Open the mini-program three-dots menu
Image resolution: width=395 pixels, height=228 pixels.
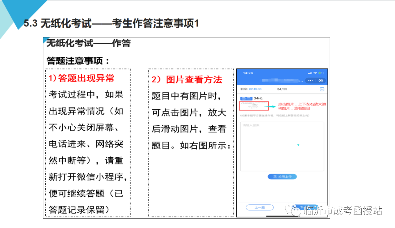tap(310, 81)
